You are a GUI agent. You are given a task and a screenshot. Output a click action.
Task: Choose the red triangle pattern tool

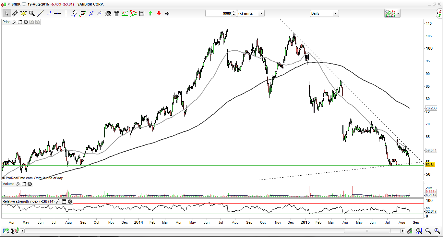click(x=133, y=13)
